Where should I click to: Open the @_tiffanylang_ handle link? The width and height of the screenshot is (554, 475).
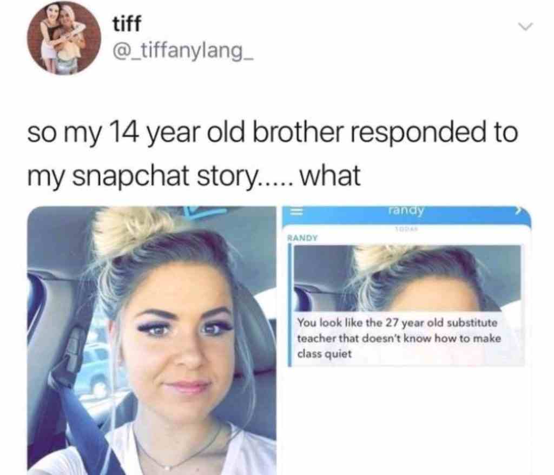pos(182,54)
